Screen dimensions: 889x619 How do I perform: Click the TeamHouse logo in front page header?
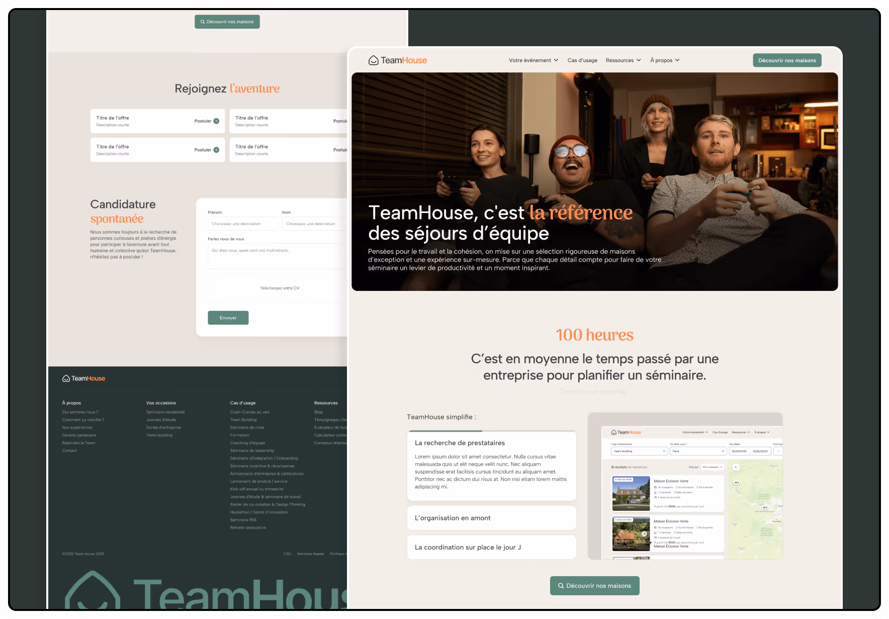tap(398, 60)
